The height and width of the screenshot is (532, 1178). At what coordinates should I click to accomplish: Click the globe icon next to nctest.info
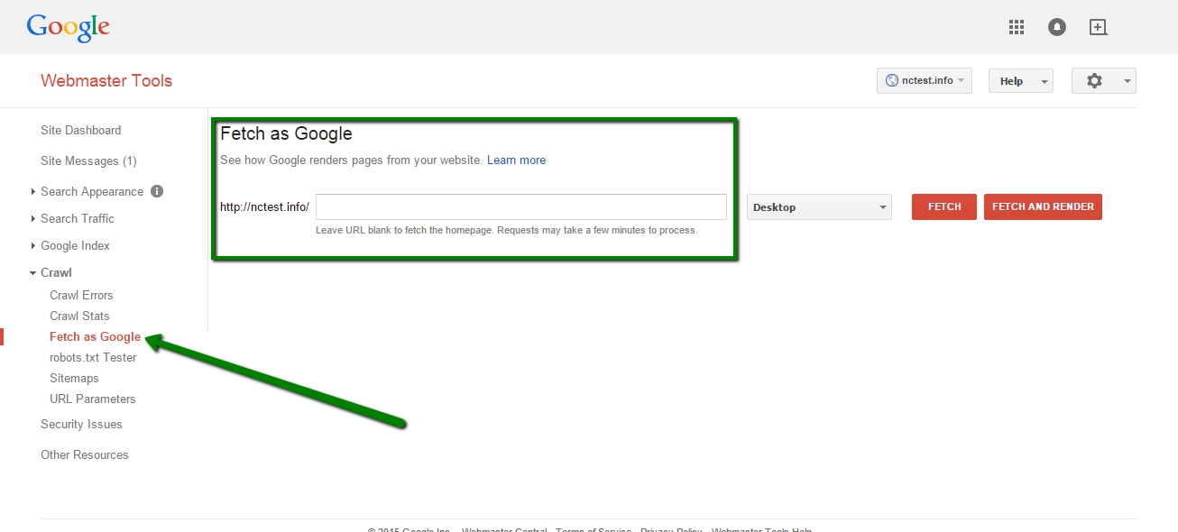(x=893, y=80)
